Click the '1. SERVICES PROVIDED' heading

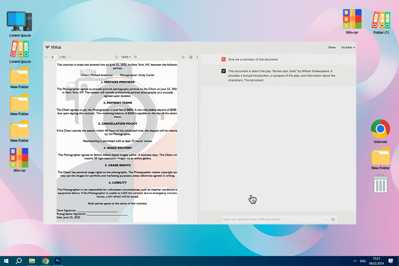pos(118,82)
